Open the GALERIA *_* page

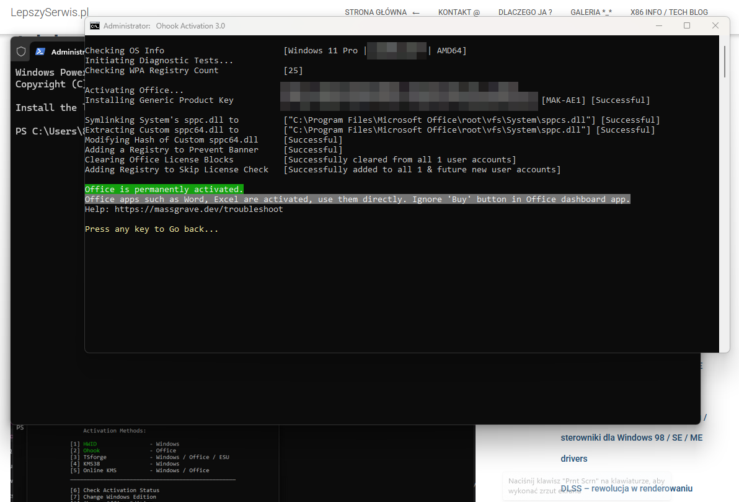point(591,12)
